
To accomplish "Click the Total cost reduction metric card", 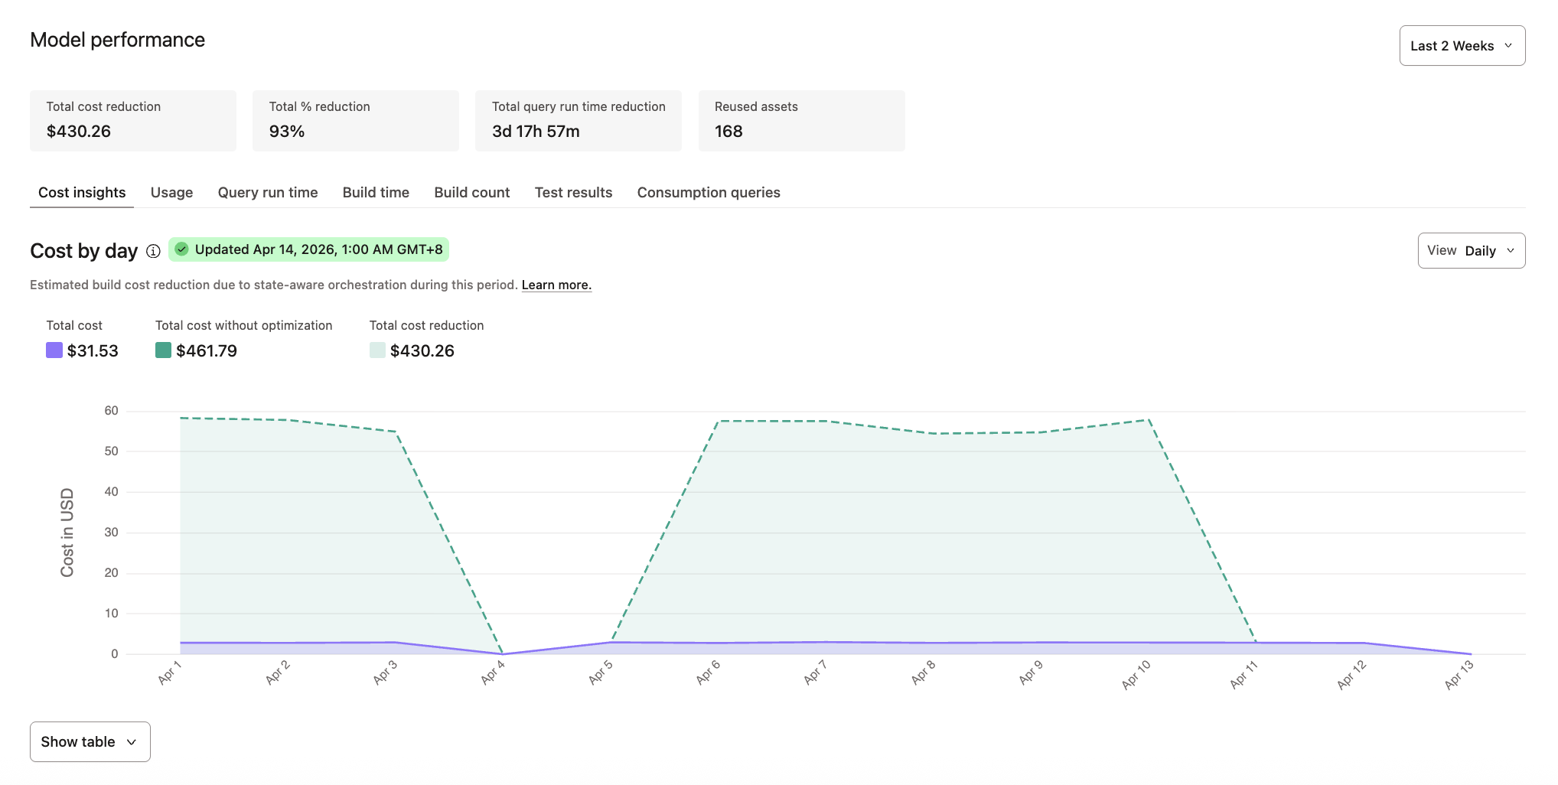I will (132, 120).
